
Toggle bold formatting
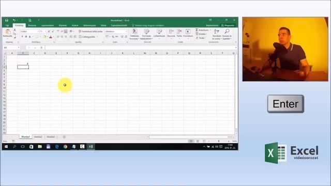[x=22, y=37]
